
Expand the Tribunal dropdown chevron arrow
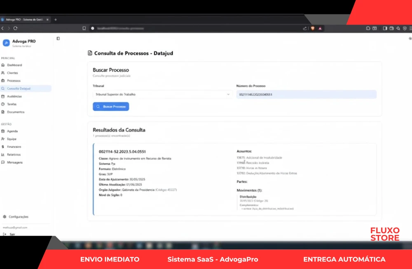click(228, 94)
